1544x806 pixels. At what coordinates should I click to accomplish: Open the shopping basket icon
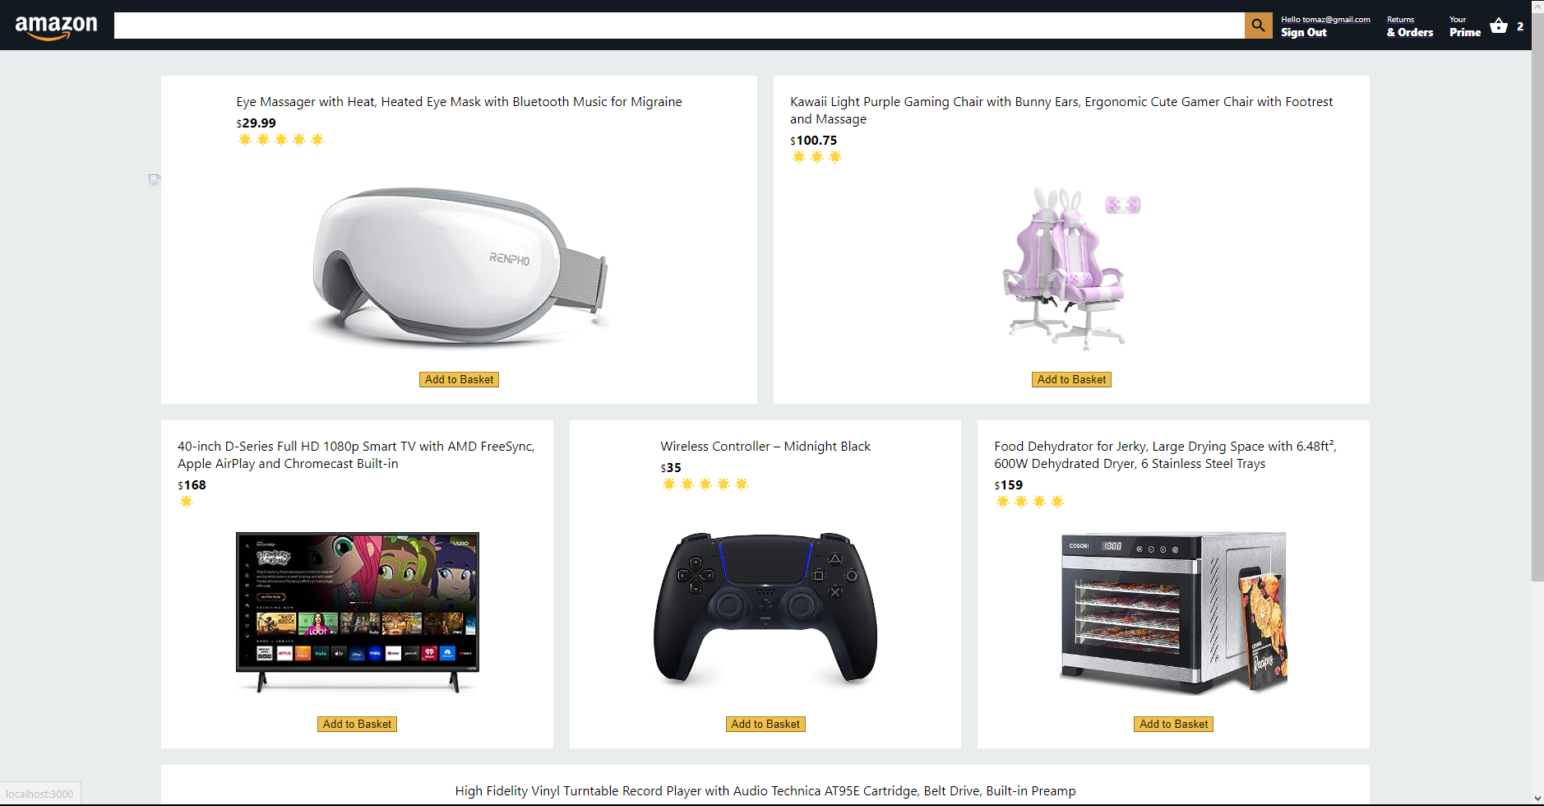coord(1499,25)
